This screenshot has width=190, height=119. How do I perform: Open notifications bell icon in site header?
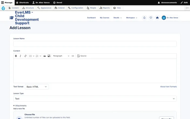tap(144, 18)
